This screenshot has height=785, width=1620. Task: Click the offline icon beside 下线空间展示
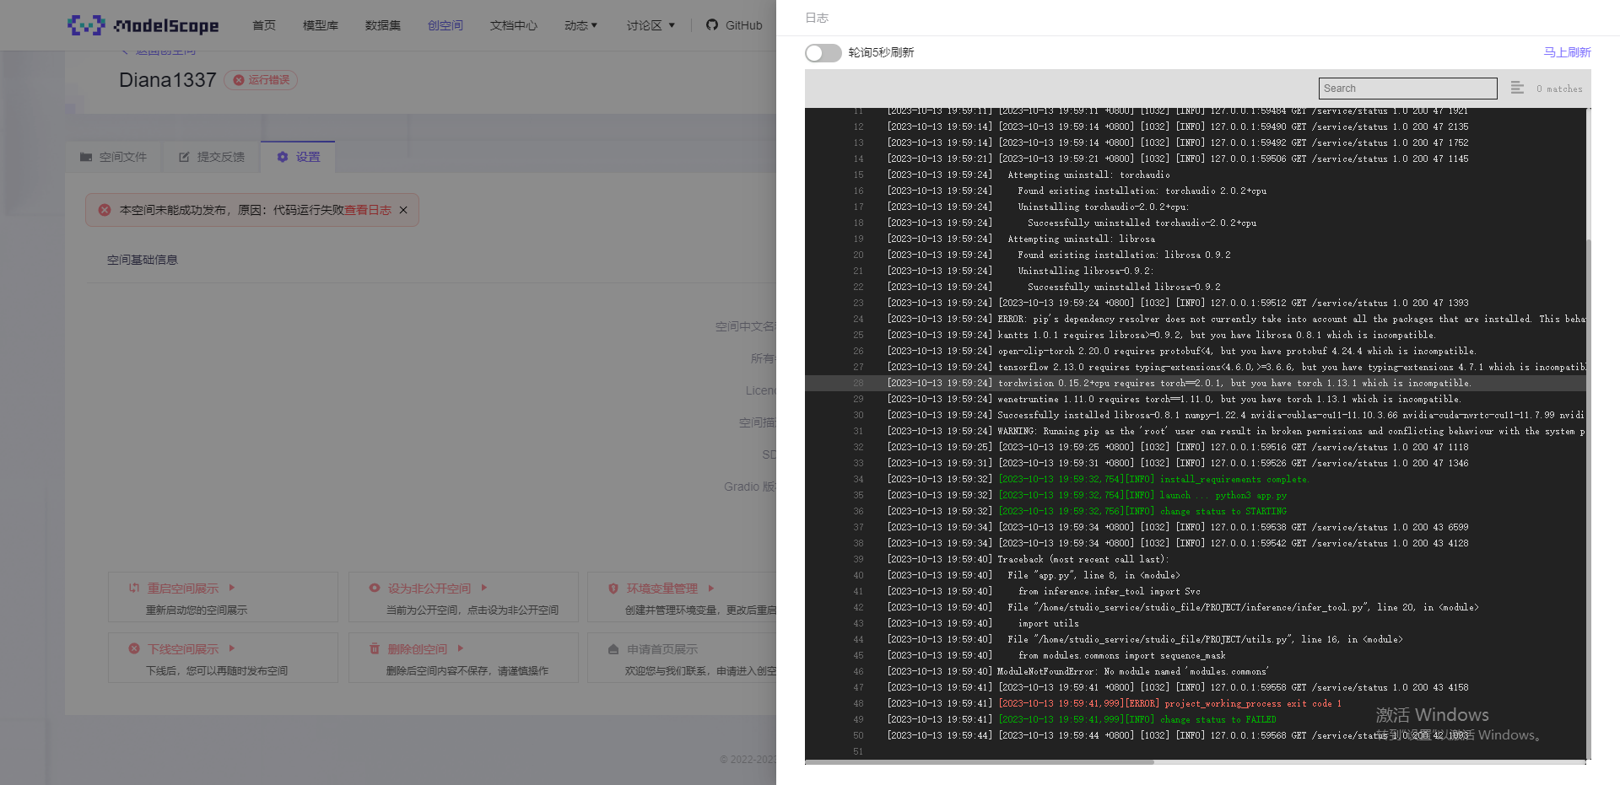point(134,648)
